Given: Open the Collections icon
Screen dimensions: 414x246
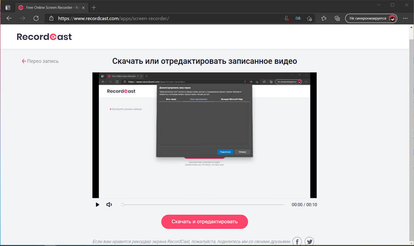Looking at the screenshot, I should pos(337,18).
